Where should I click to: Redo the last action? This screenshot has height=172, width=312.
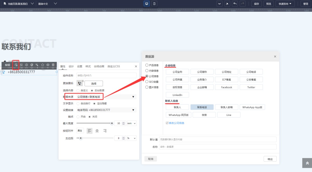click(243, 4)
